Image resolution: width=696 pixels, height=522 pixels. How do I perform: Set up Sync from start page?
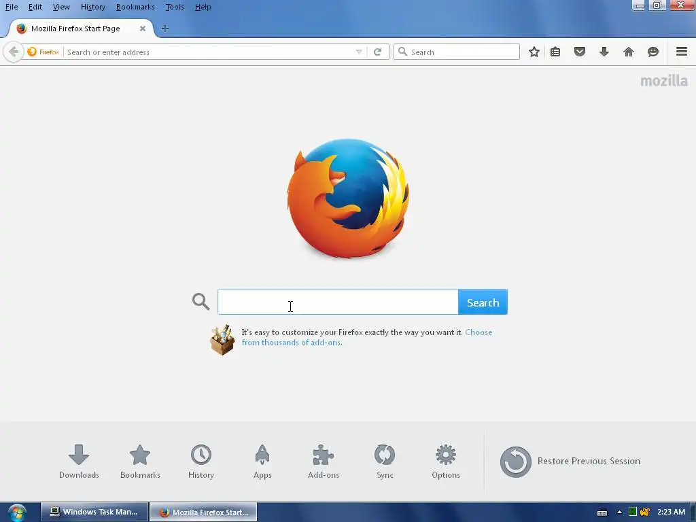click(x=385, y=462)
